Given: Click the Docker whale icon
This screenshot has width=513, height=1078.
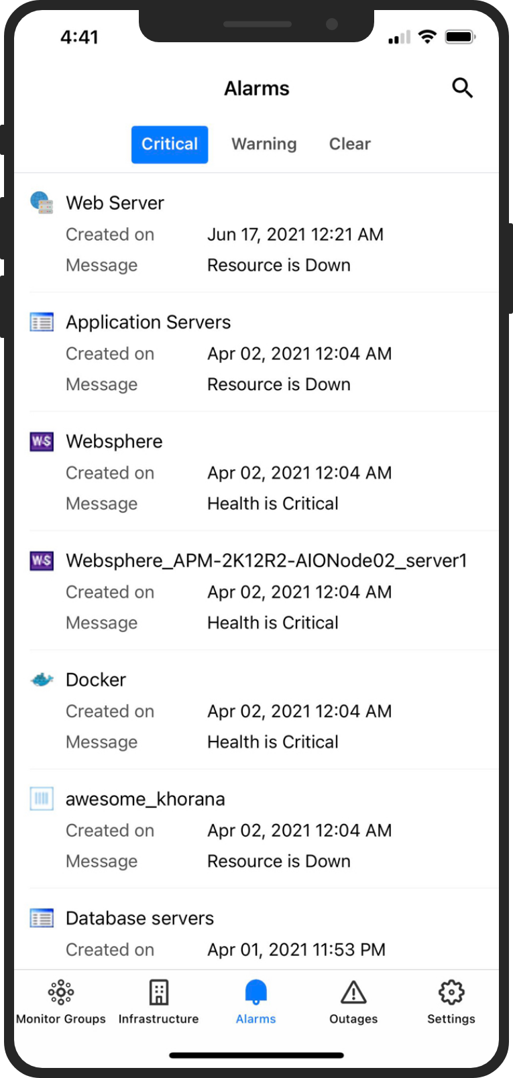Looking at the screenshot, I should 42,680.
